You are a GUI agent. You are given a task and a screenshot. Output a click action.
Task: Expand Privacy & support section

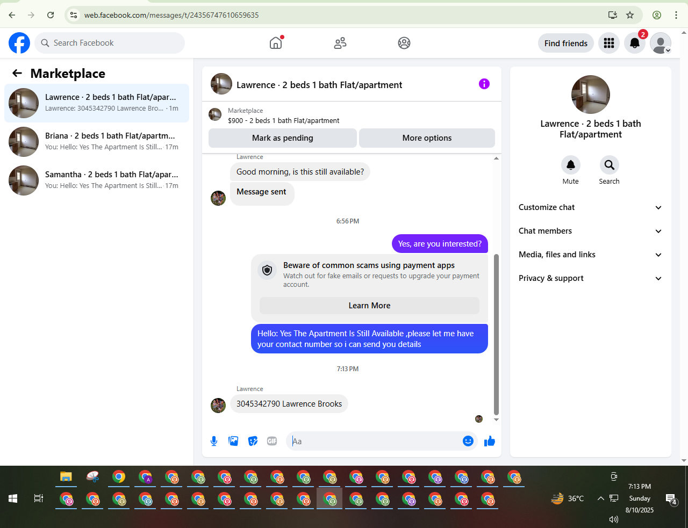(590, 278)
